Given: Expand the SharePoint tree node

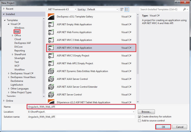Looking at the screenshot, I should tap(12, 54).
